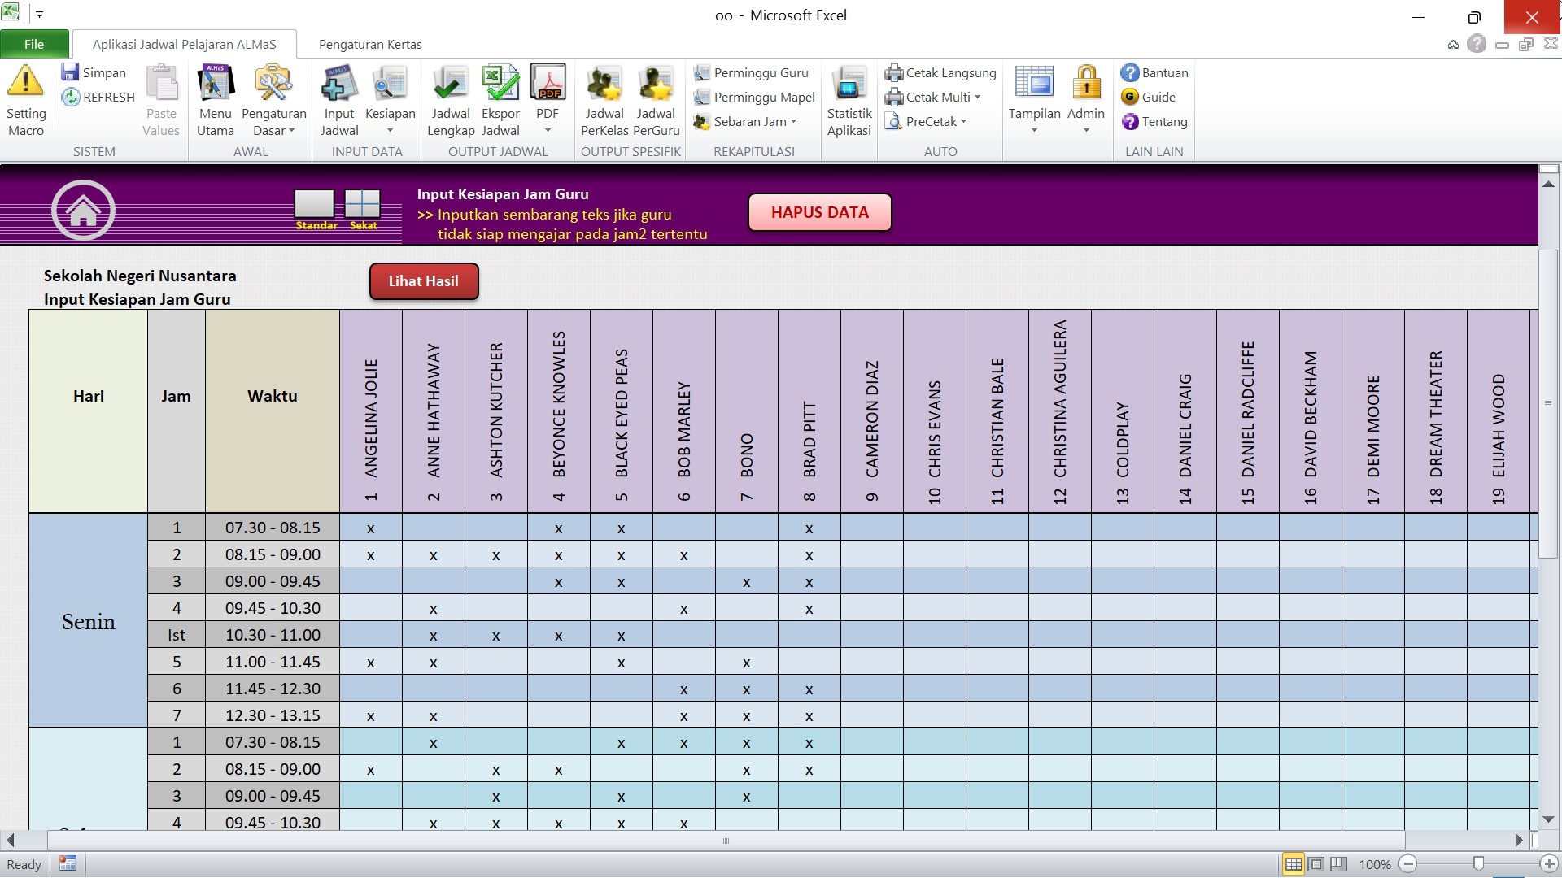Viewport: 1562px width, 878px height.
Task: Open the File menu tab
Action: [34, 45]
